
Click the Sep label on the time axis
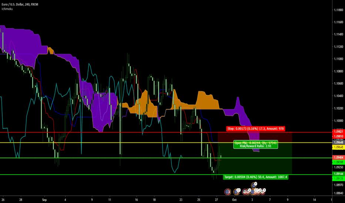pos(44,200)
